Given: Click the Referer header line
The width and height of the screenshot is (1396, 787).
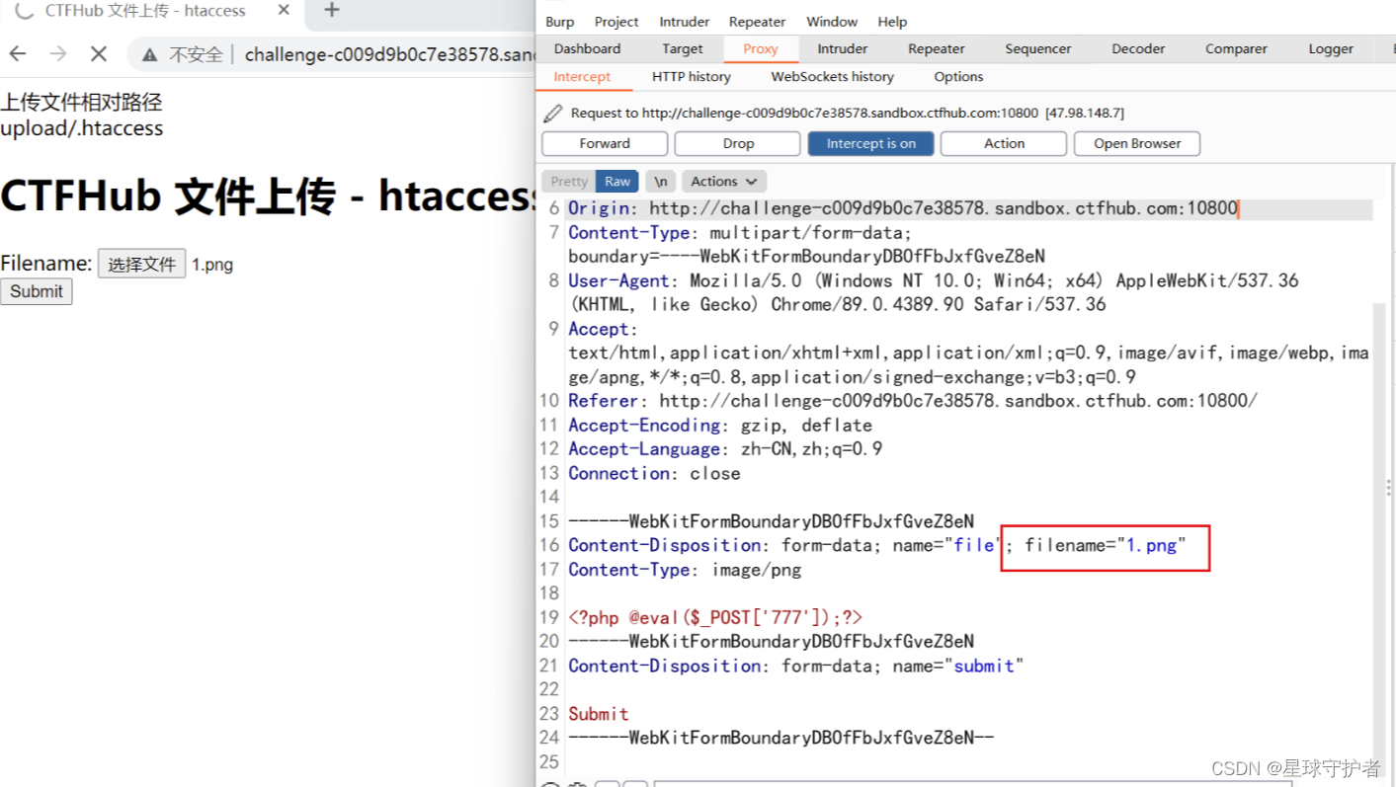Looking at the screenshot, I should (x=913, y=401).
